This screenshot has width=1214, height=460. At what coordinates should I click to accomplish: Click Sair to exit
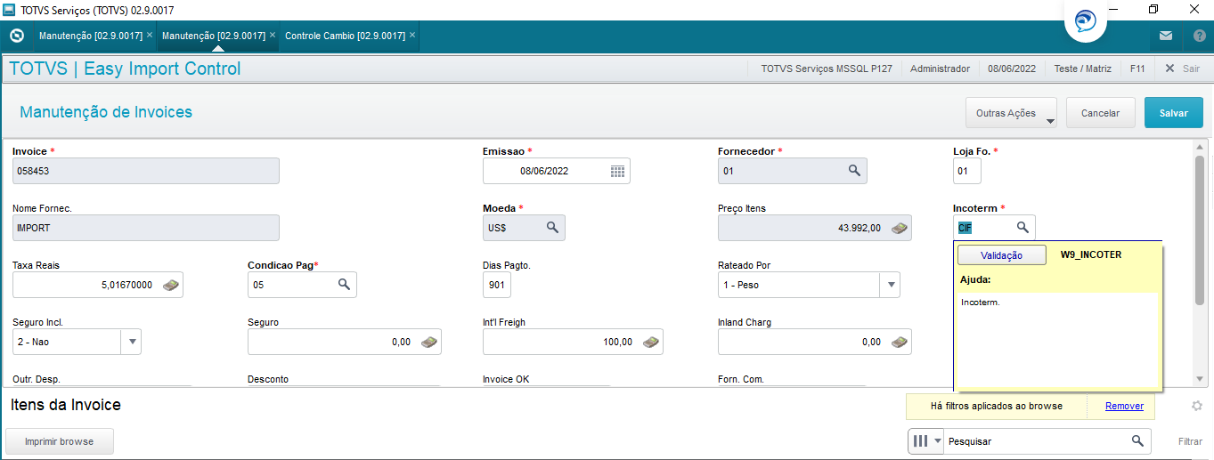[1182, 69]
